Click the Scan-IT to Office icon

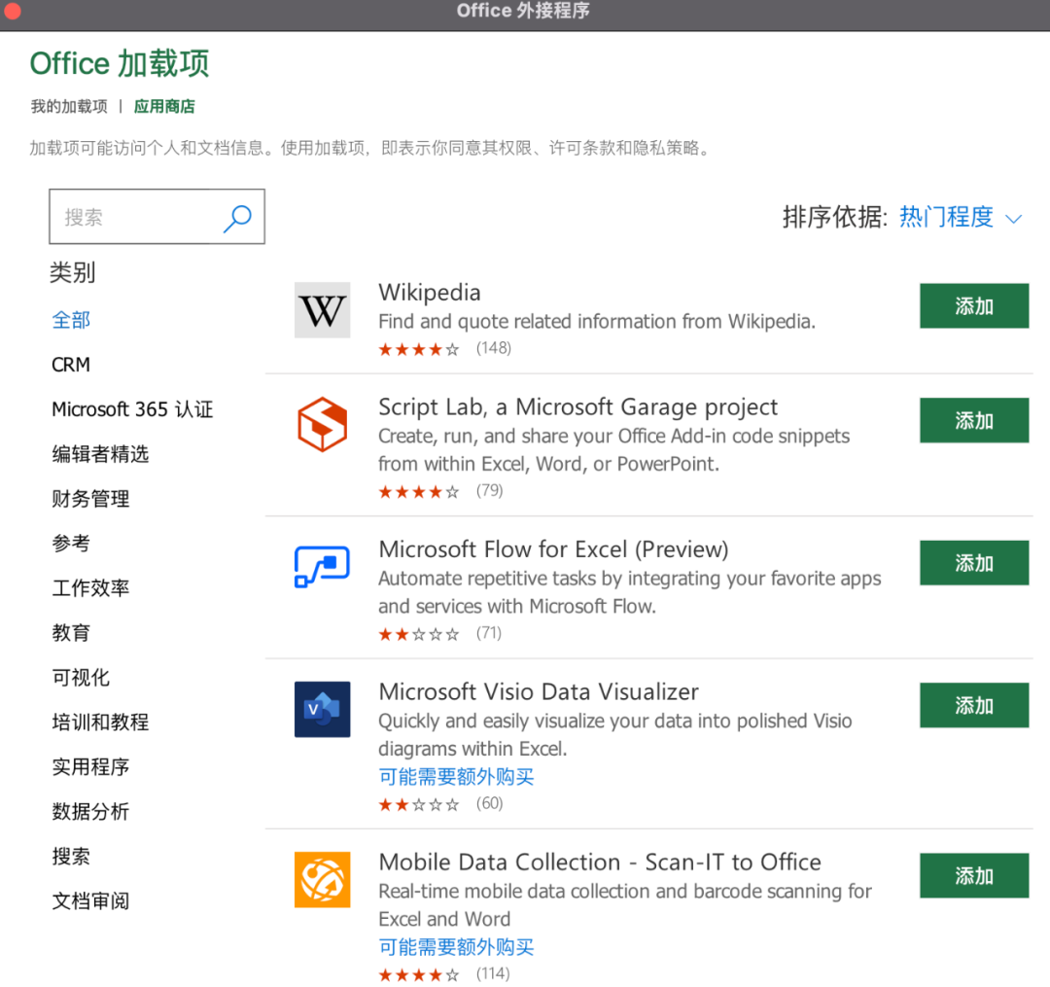[322, 879]
